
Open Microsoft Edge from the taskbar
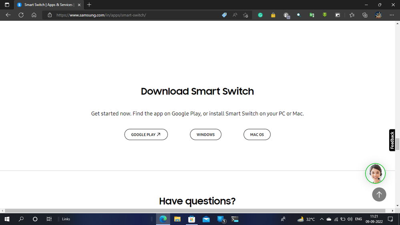[163, 219]
